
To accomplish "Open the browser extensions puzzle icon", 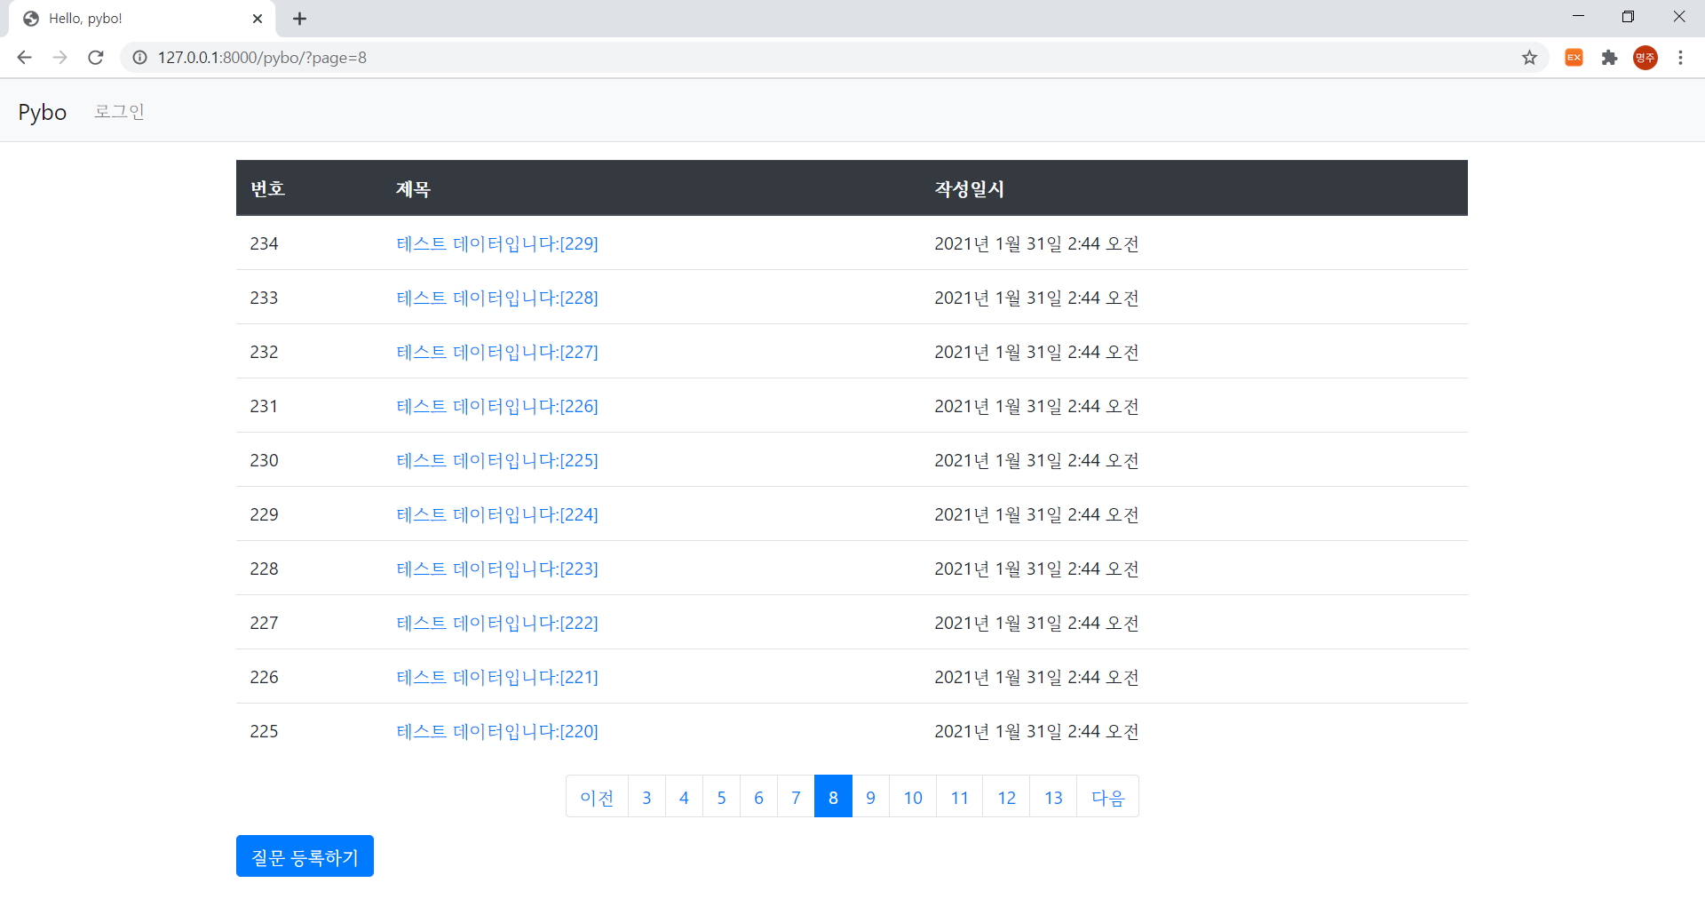I will coord(1610,57).
